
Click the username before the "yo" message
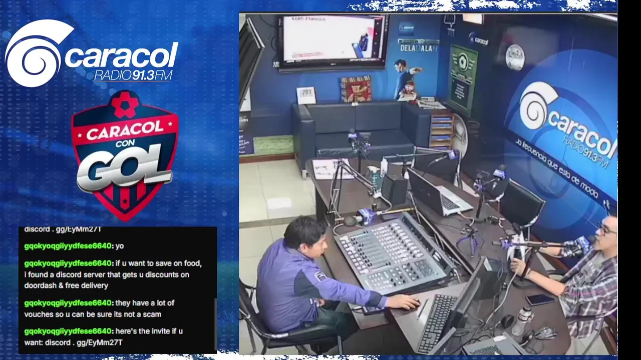point(68,246)
